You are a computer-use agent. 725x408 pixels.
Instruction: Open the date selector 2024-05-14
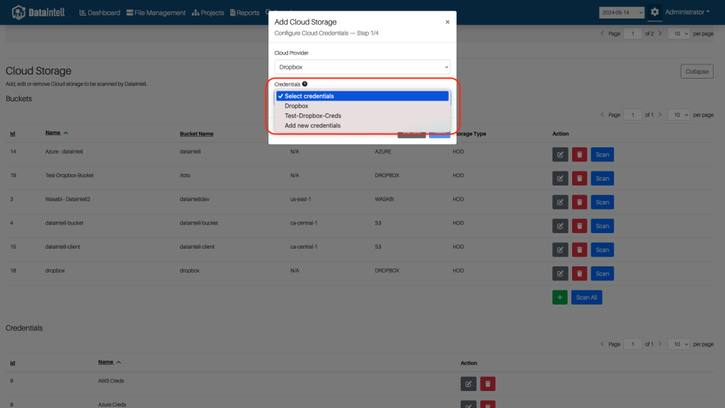pos(622,13)
